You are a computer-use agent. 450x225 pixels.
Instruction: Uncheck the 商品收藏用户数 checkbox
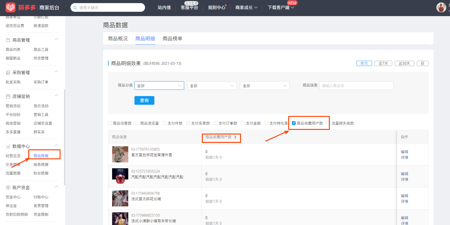(x=294, y=123)
